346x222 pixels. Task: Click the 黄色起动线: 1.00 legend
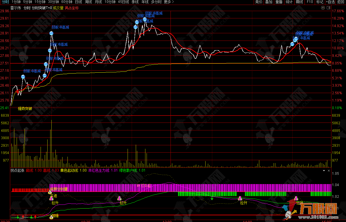[x=74, y=170]
